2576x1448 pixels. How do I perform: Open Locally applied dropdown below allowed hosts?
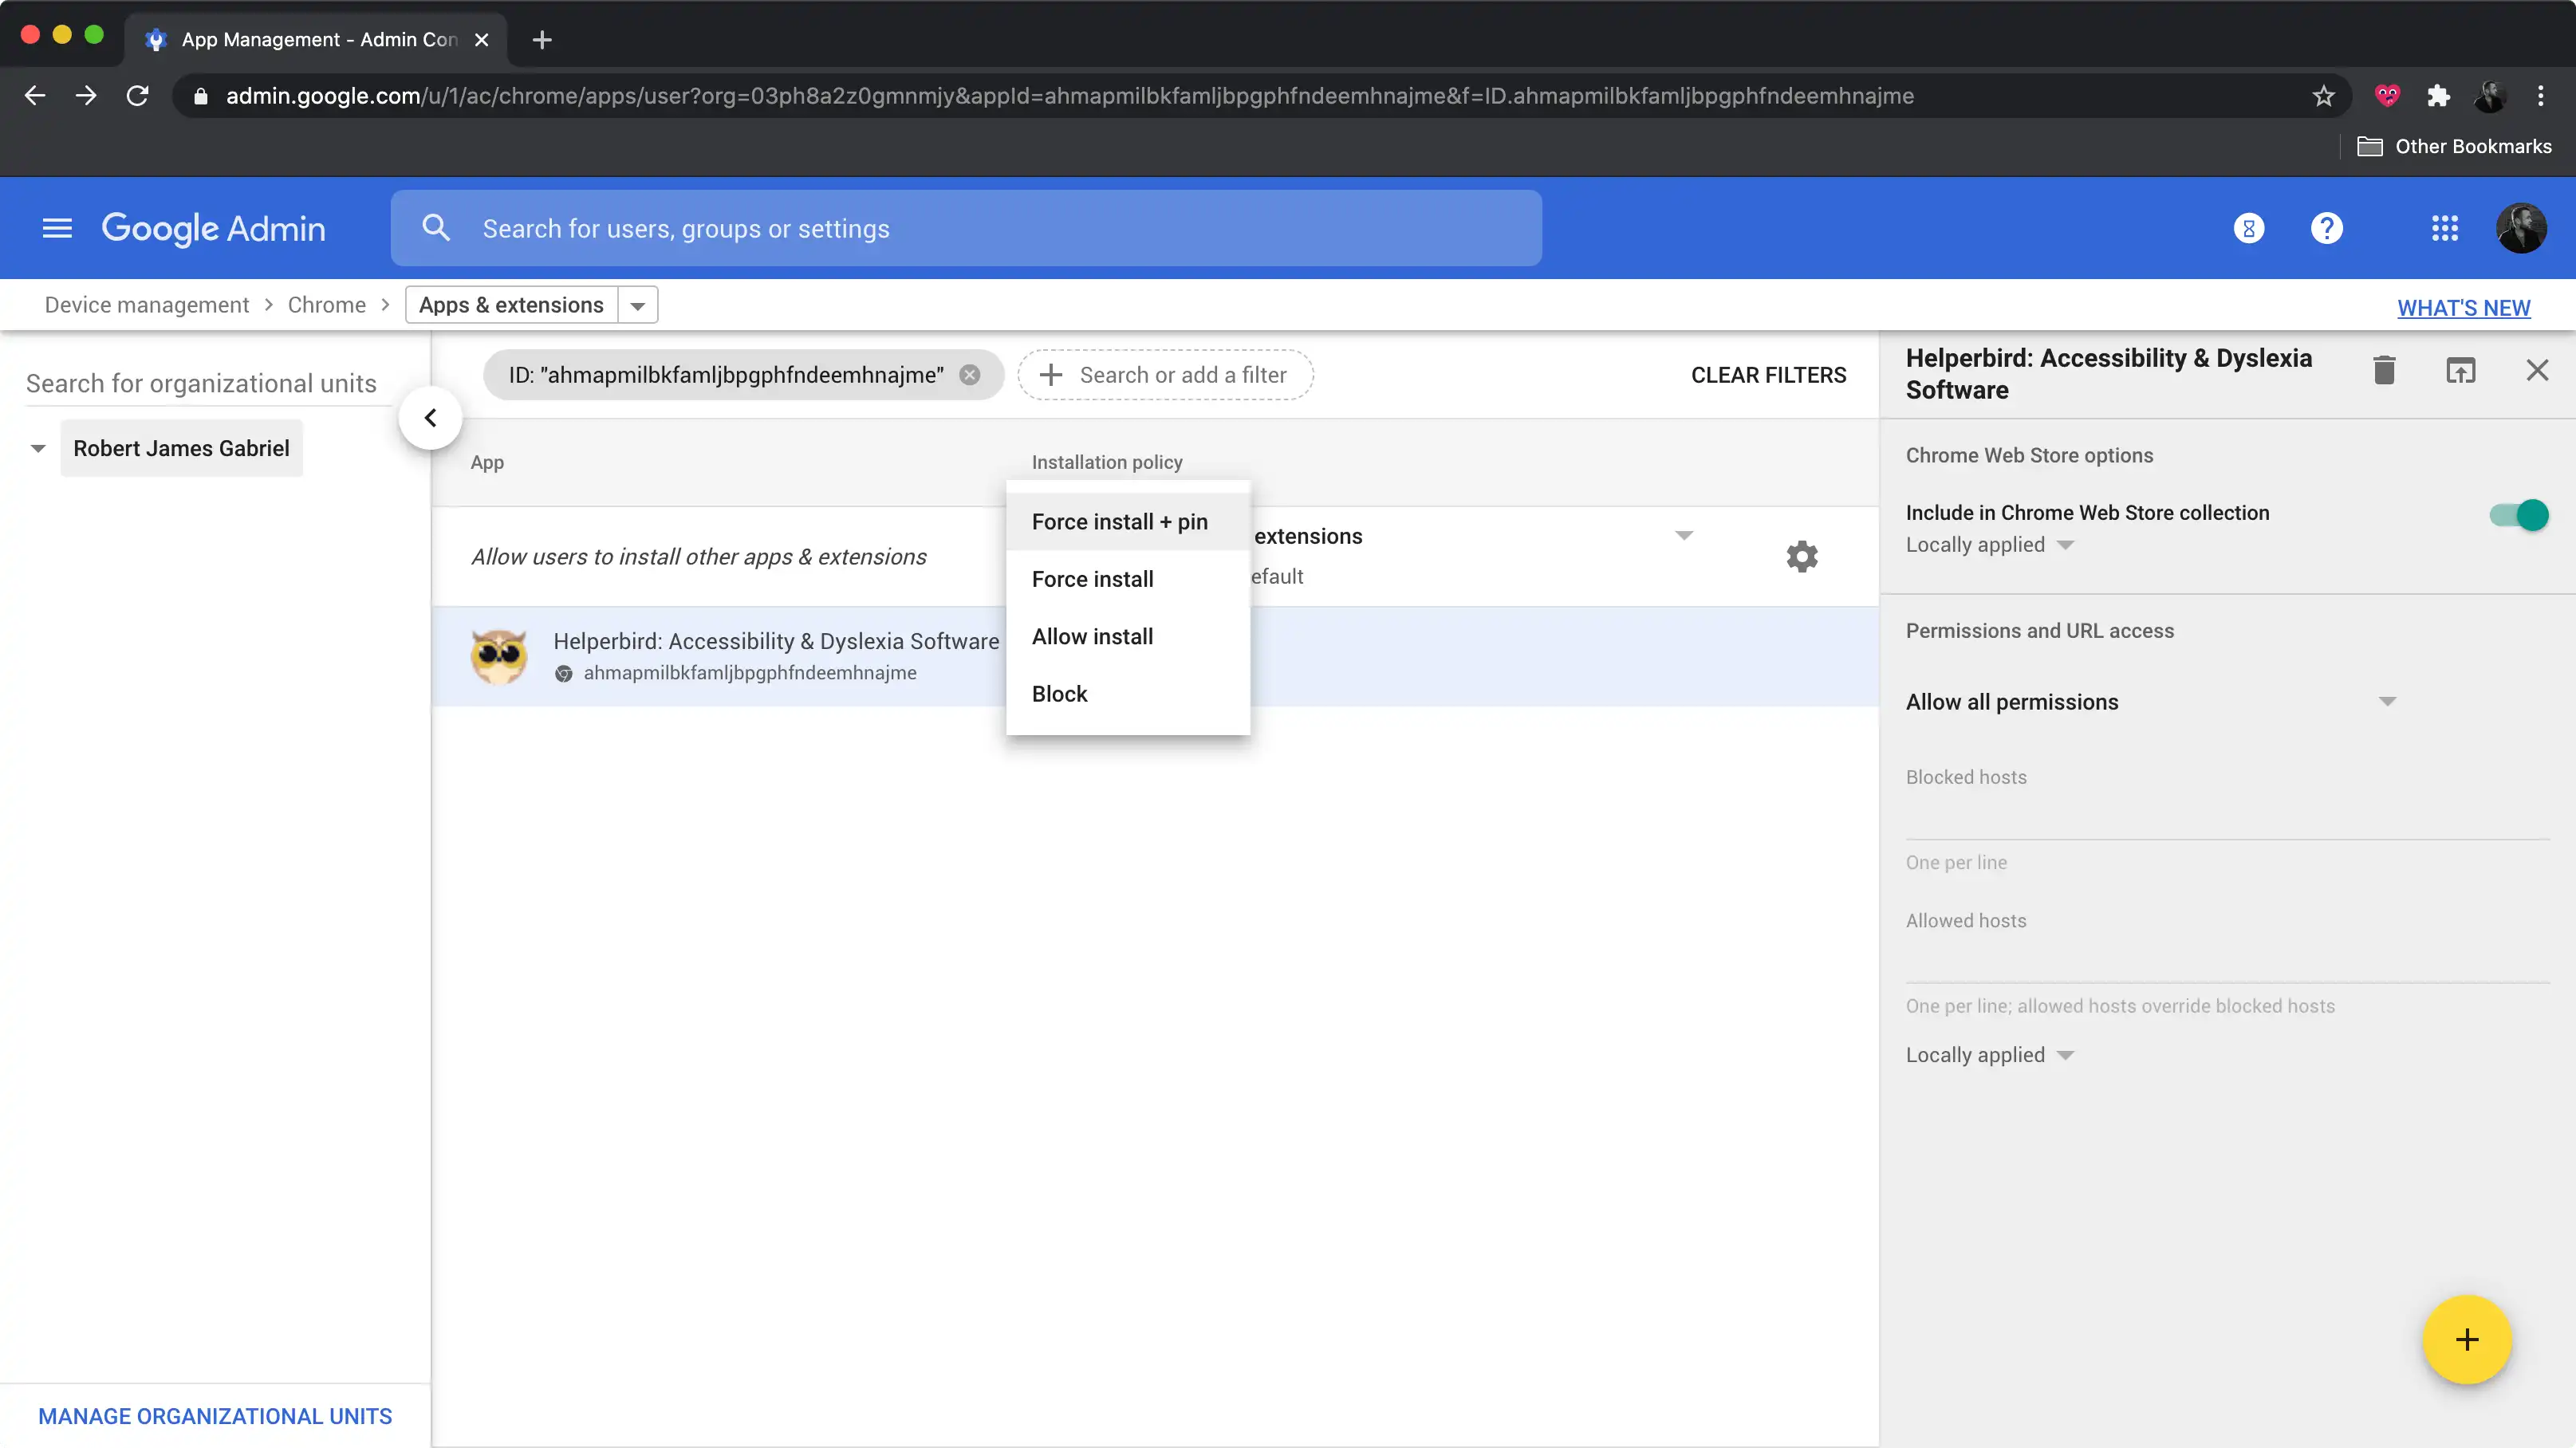1990,1055
